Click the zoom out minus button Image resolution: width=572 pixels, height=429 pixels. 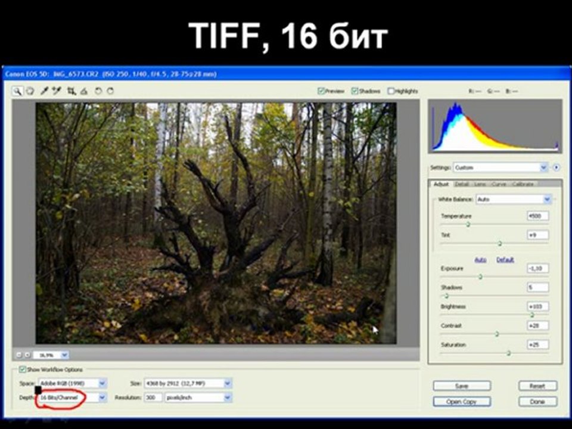(19, 355)
